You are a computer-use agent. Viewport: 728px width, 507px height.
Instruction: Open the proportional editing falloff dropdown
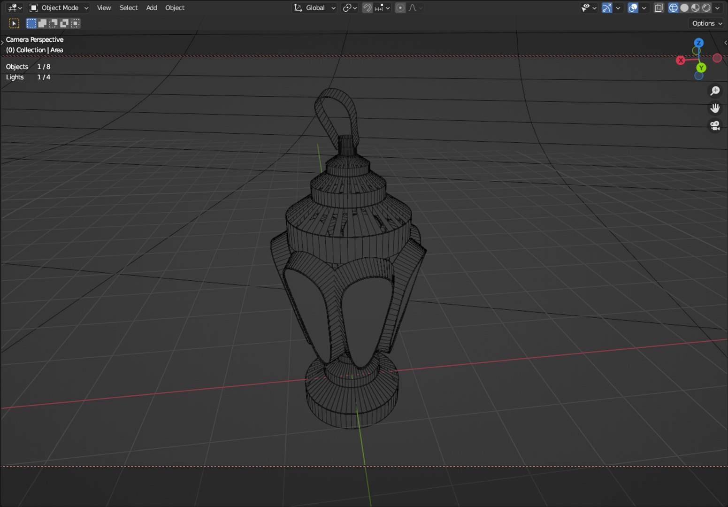point(415,8)
